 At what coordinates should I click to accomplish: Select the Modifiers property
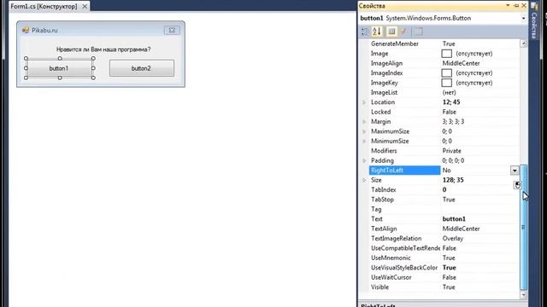[444, 151]
